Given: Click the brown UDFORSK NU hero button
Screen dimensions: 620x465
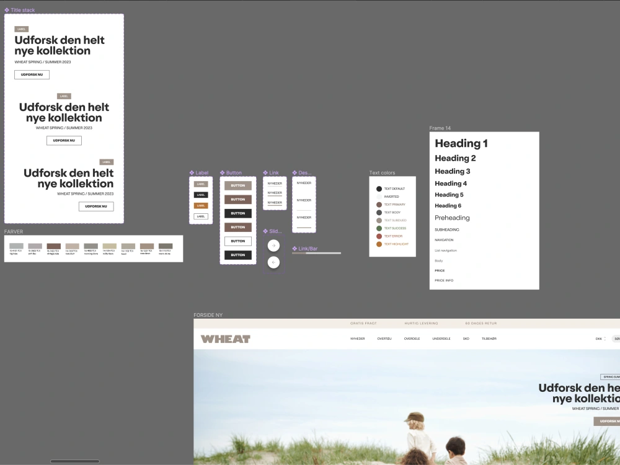Looking at the screenshot, I should click(608, 421).
